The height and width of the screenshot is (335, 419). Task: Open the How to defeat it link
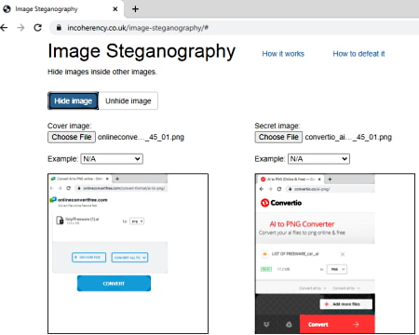pos(358,54)
